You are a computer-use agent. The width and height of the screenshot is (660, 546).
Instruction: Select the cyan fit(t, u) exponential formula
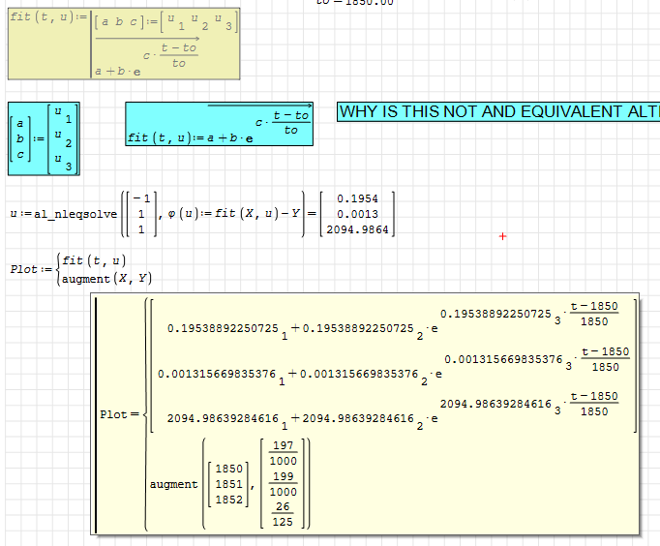click(220, 125)
